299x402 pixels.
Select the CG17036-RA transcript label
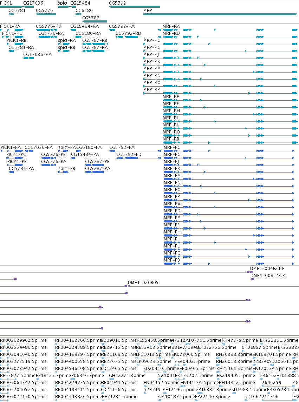click(x=37, y=55)
